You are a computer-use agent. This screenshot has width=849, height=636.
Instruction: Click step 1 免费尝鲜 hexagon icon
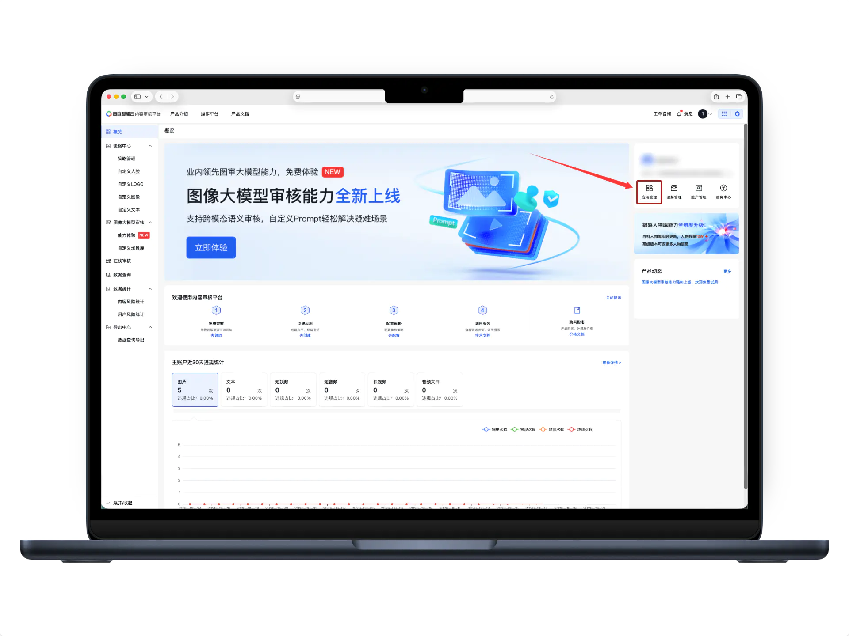click(x=216, y=310)
